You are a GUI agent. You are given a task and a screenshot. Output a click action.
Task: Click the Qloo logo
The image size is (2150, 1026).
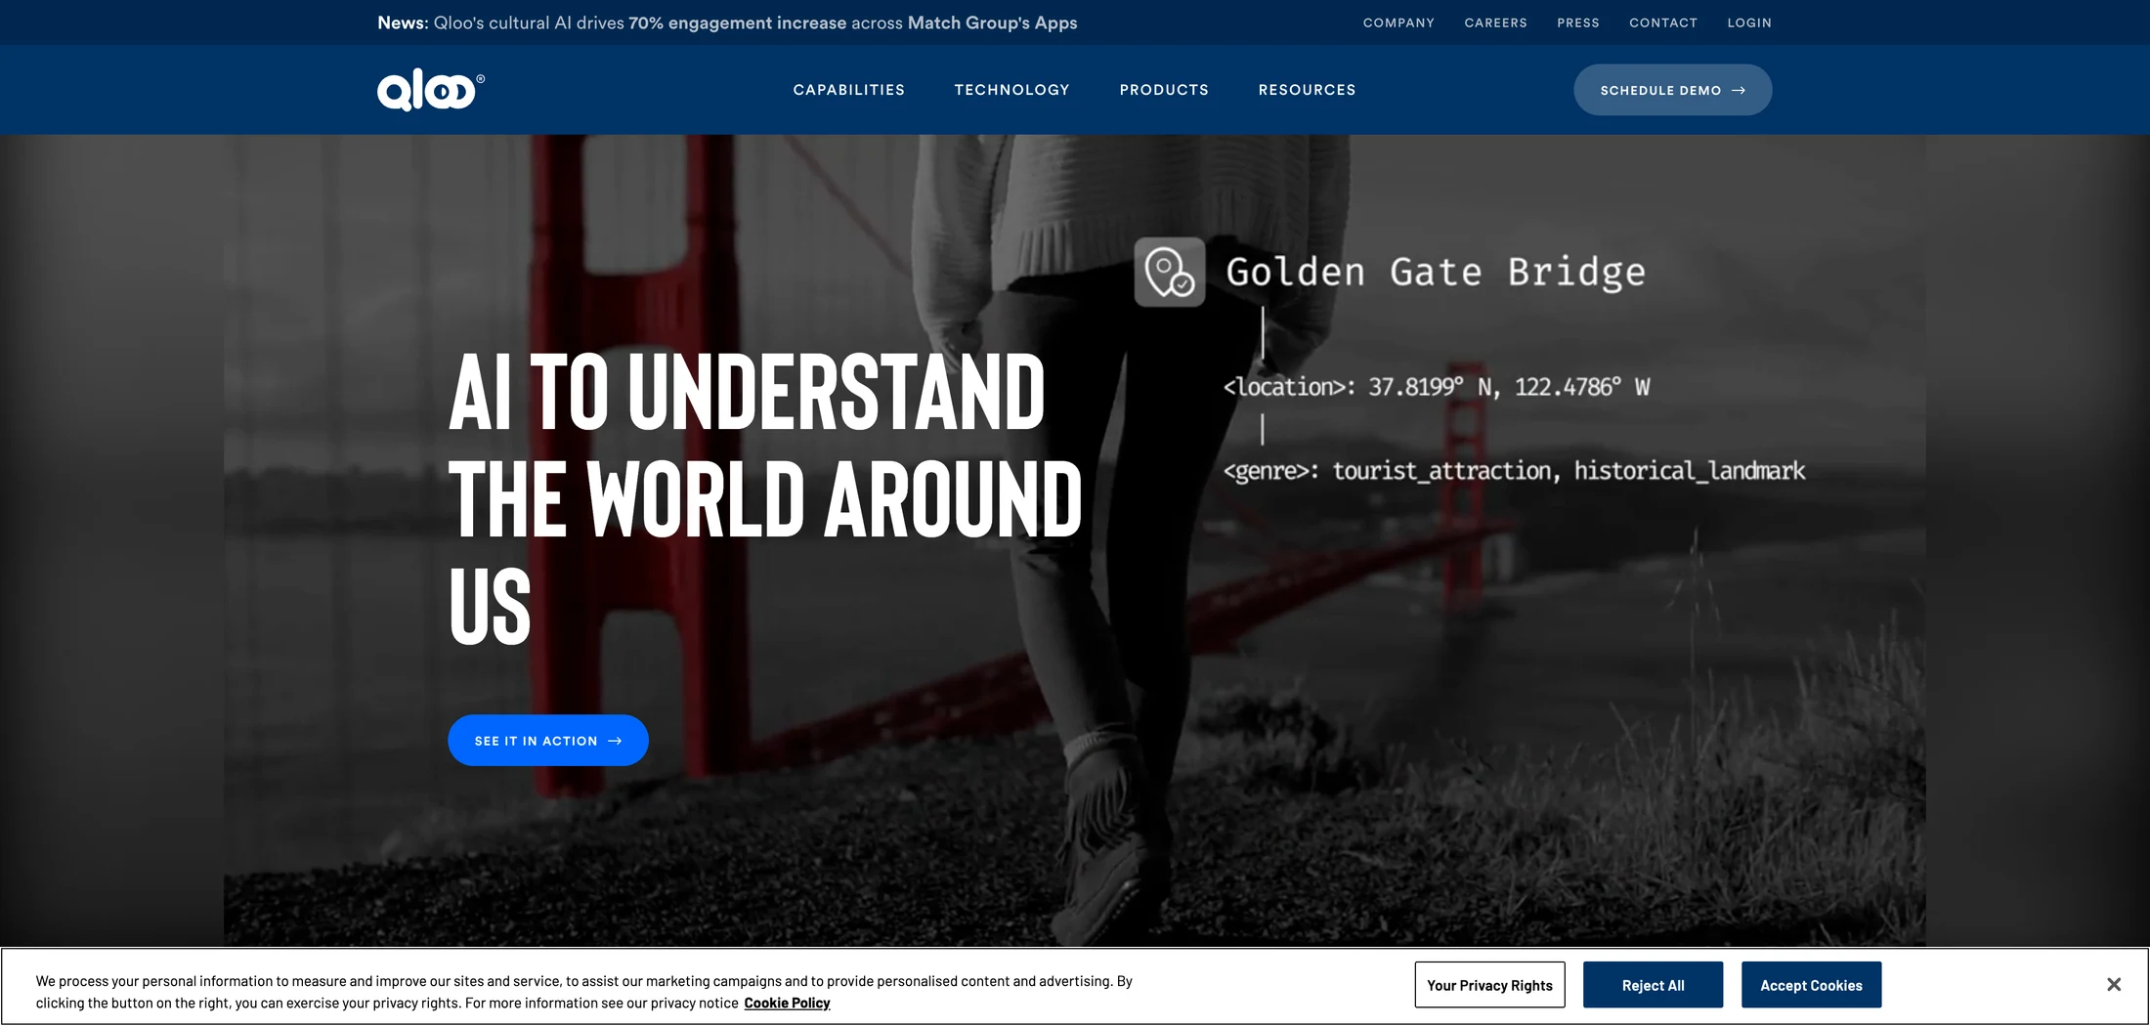[x=431, y=90]
